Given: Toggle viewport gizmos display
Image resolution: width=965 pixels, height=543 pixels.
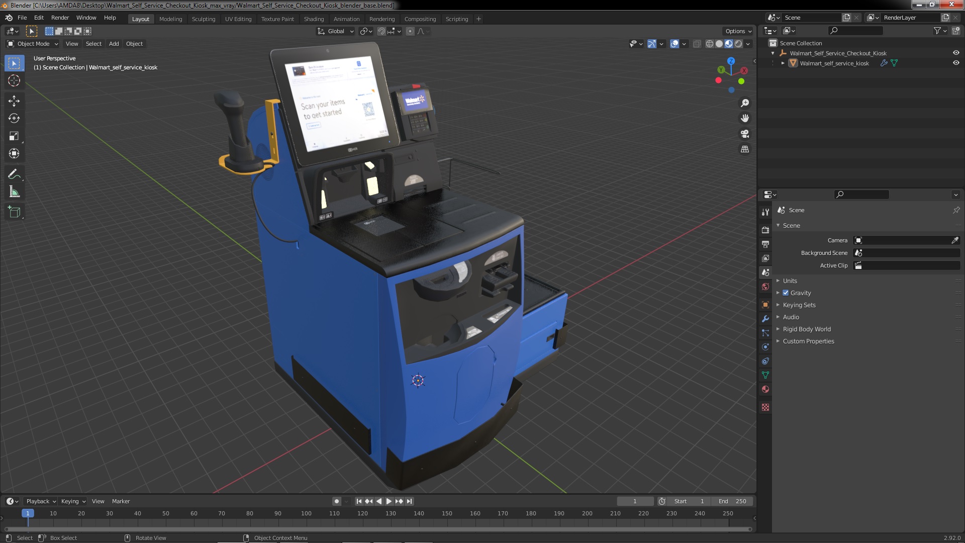Looking at the screenshot, I should pos(652,44).
